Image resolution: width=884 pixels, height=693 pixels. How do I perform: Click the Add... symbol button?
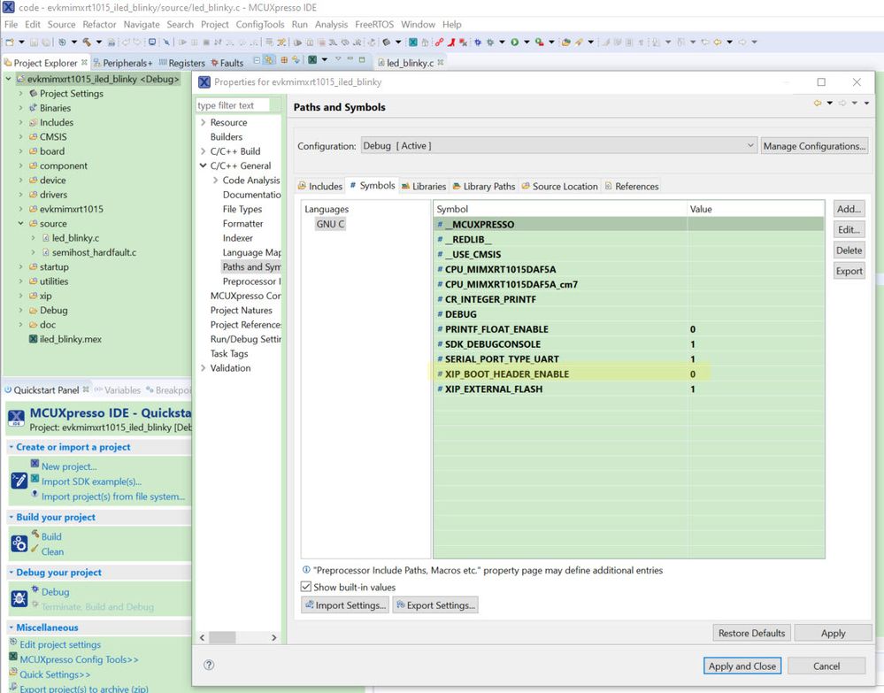(849, 209)
